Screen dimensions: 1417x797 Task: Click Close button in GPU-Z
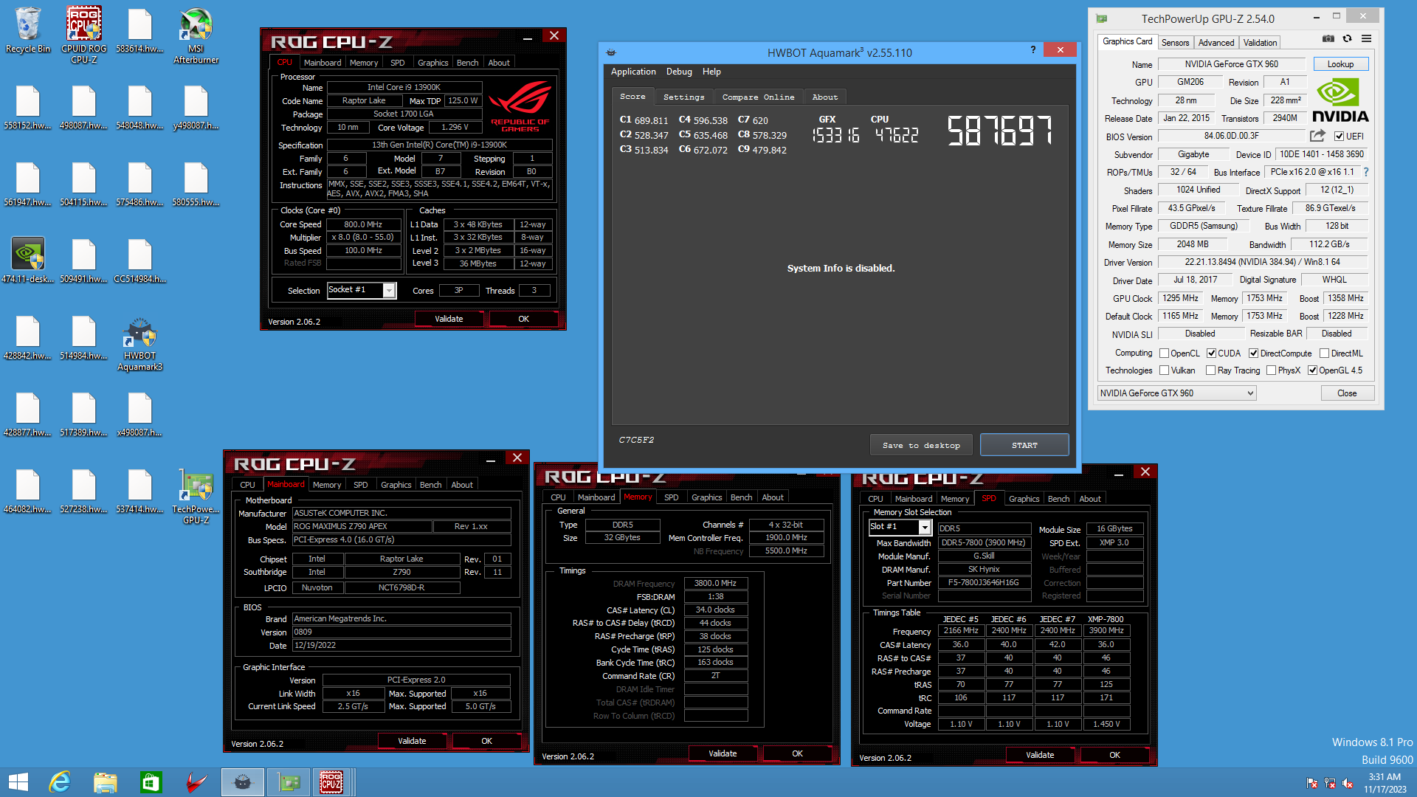pyautogui.click(x=1347, y=393)
